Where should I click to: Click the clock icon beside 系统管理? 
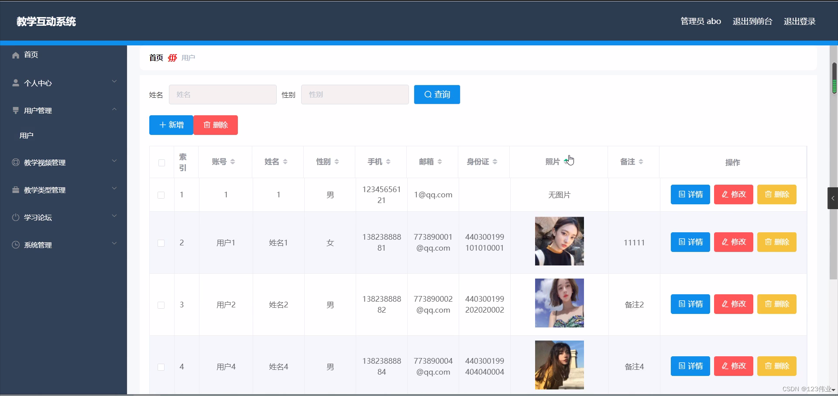(16, 244)
